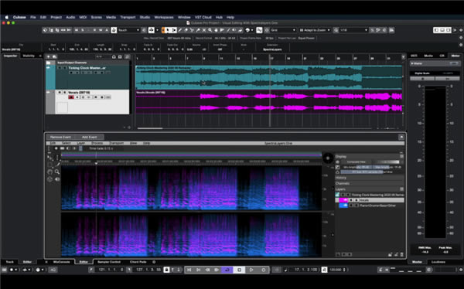Open the Sampler Control tab

[109, 262]
